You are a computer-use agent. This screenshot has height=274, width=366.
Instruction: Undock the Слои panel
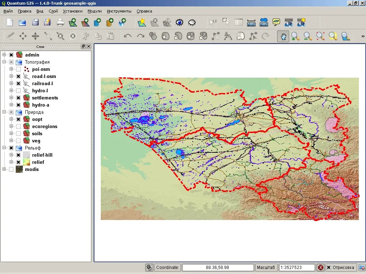83,47
